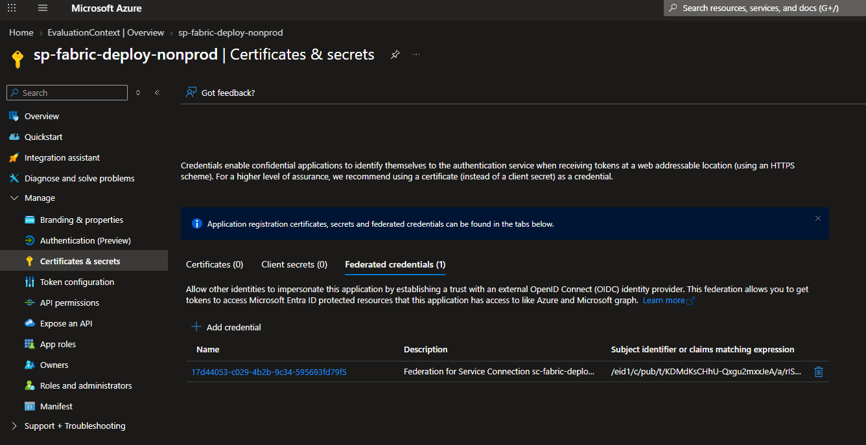Click the Authentication (Preview) icon

click(29, 240)
